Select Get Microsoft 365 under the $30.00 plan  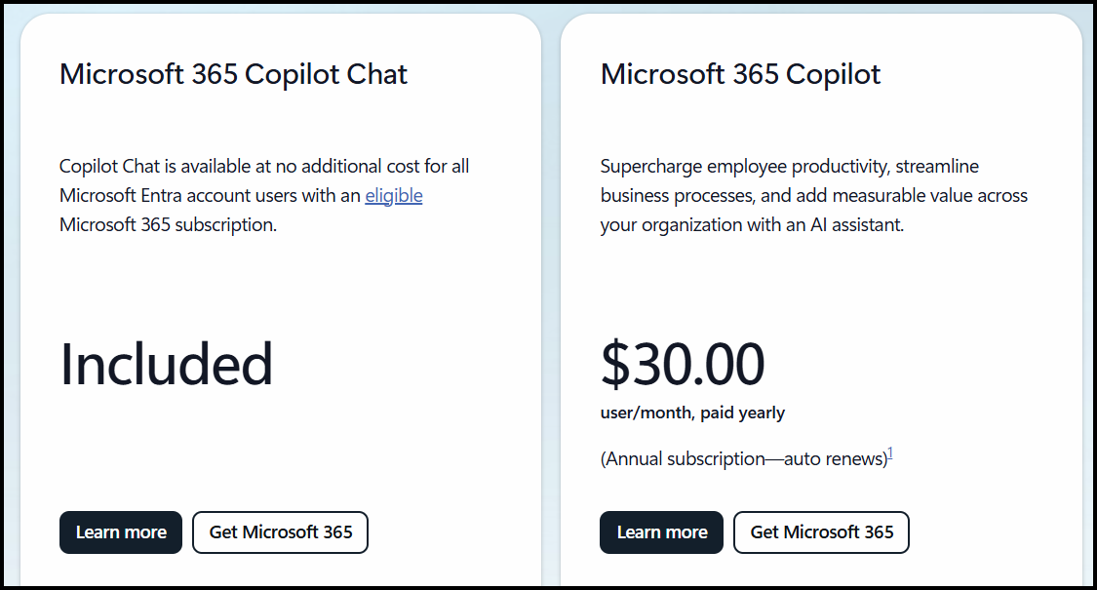click(821, 532)
